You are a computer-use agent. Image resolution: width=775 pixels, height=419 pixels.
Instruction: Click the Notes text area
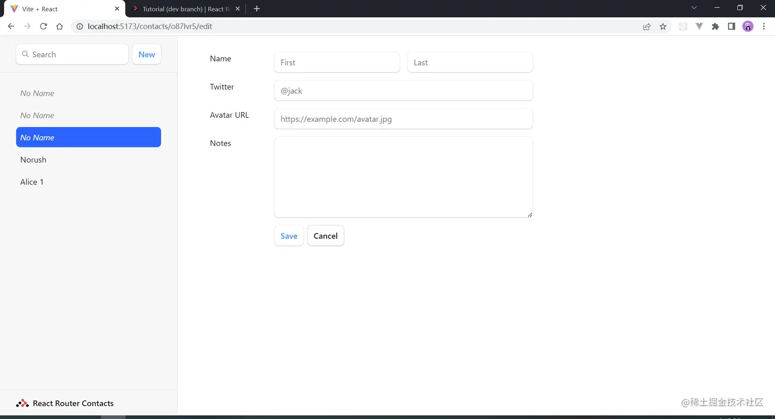click(403, 177)
